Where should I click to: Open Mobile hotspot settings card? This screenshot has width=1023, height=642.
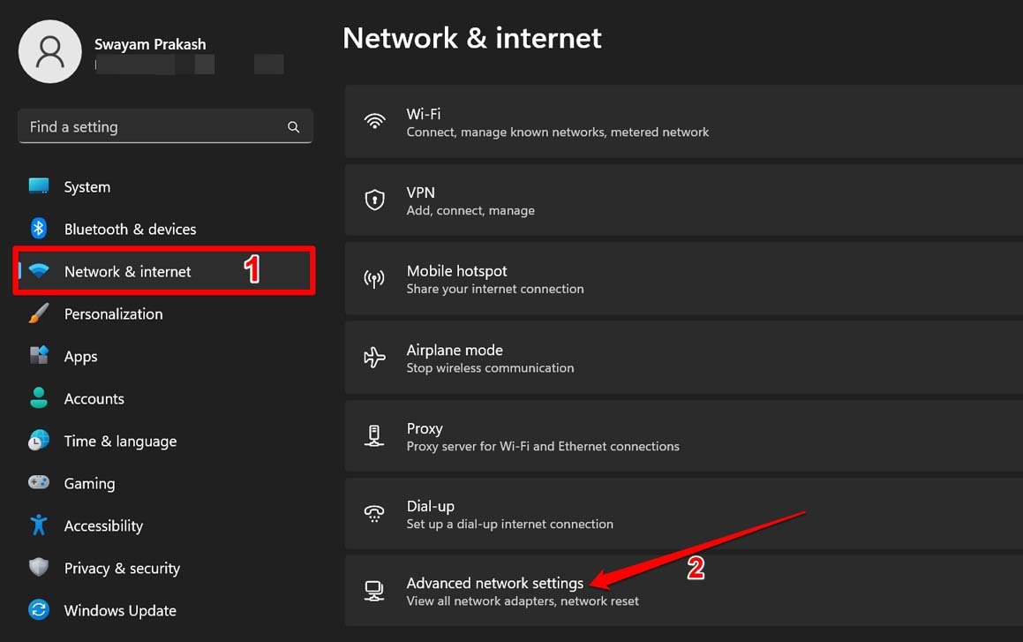coord(683,279)
